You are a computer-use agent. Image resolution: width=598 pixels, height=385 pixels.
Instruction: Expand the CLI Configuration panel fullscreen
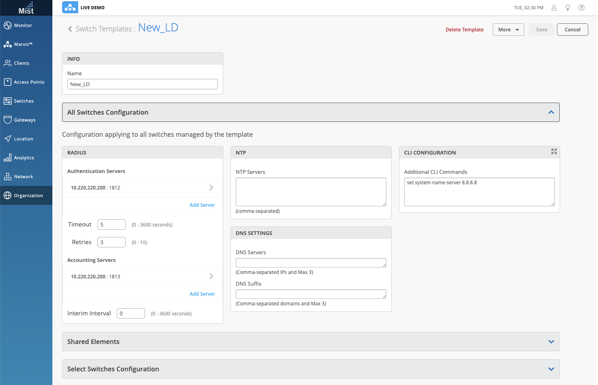(554, 151)
